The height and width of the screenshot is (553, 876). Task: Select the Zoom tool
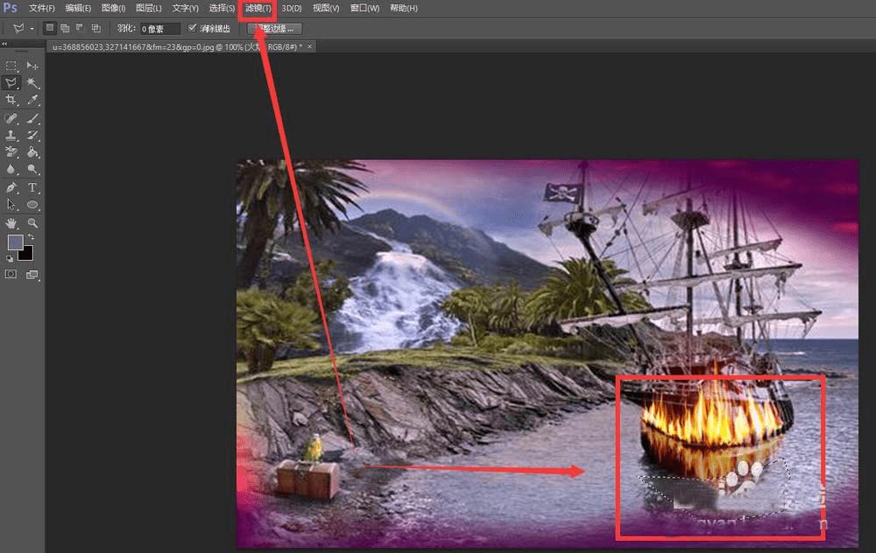pyautogui.click(x=32, y=223)
